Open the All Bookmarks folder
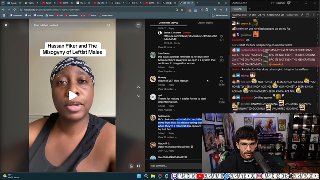 (220, 15)
